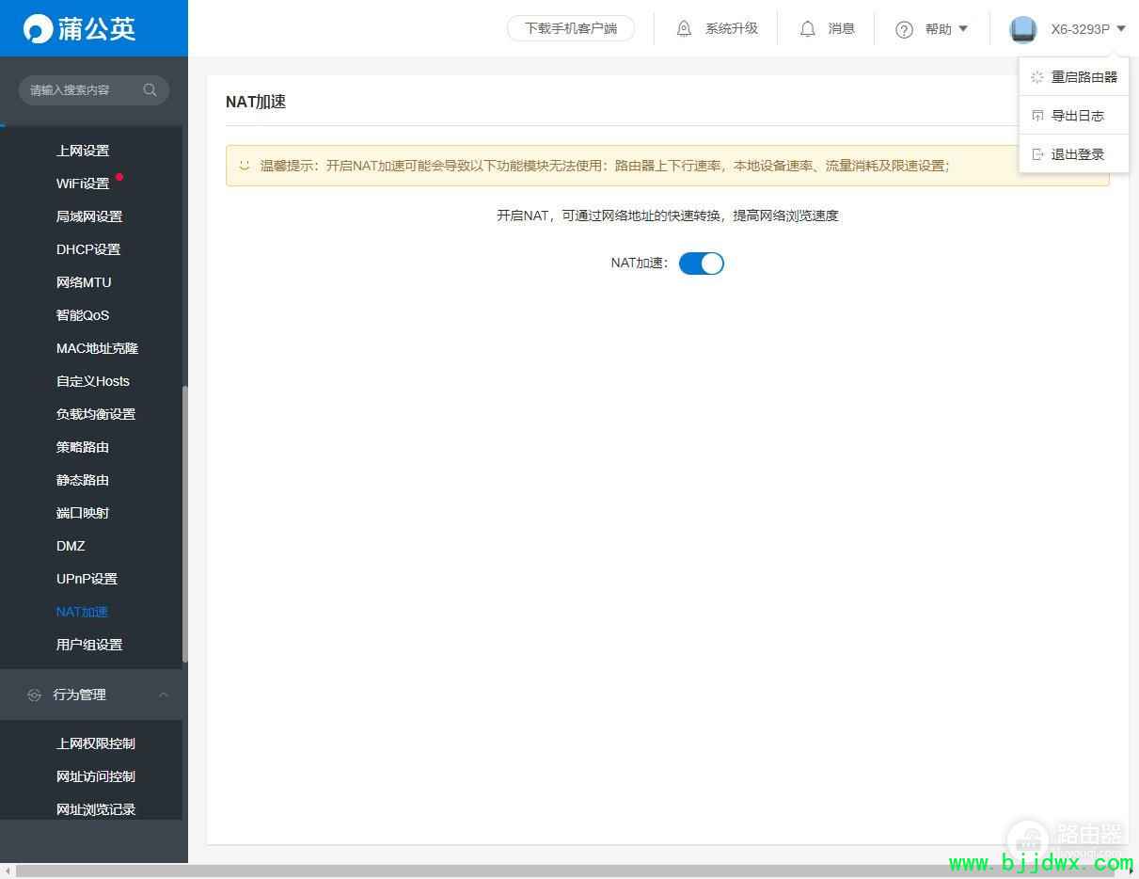This screenshot has height=879, width=1139.
Task: Click the 温馨提示 warning text
Action: coord(605,166)
